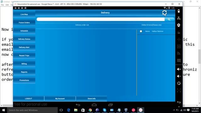This screenshot has height=113, width=201.
Task: Open the Billing section
Action: [x=24, y=64]
